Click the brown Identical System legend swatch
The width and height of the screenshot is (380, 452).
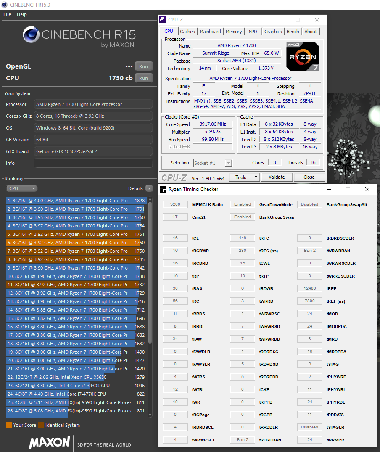click(41, 425)
